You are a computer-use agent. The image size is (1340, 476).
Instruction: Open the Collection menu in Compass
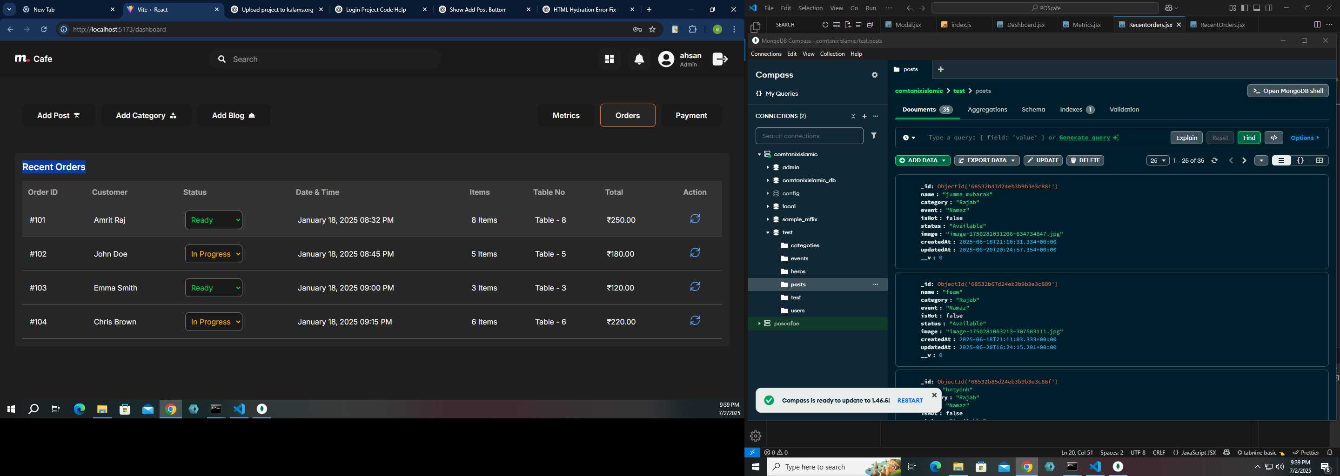point(832,54)
